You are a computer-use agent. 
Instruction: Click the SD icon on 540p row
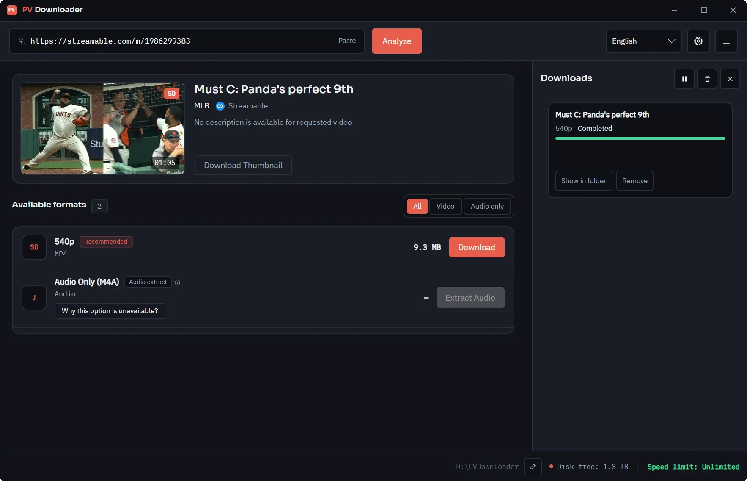(x=34, y=247)
